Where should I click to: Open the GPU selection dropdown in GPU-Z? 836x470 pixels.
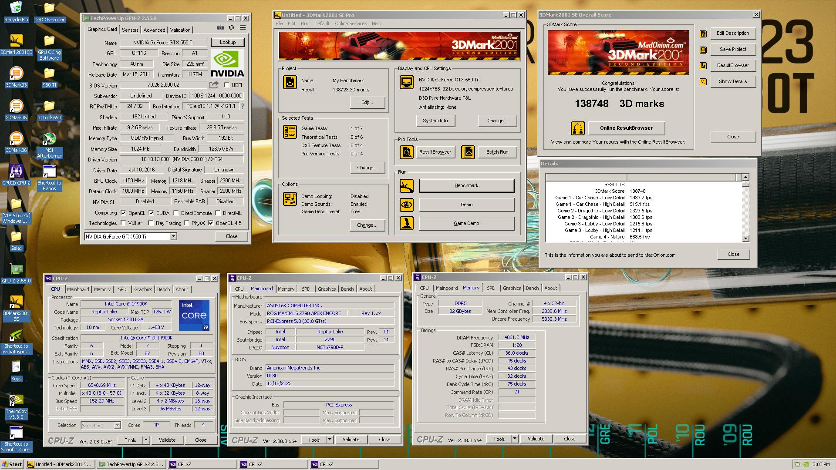click(x=173, y=236)
